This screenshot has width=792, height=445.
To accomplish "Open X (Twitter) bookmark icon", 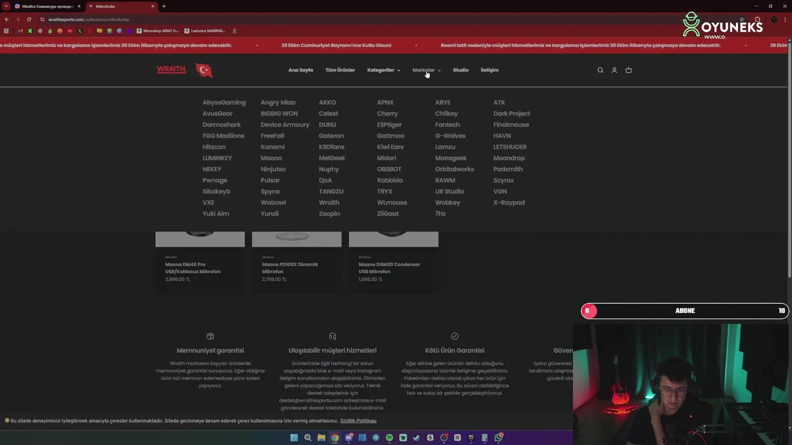I will 80,31.
